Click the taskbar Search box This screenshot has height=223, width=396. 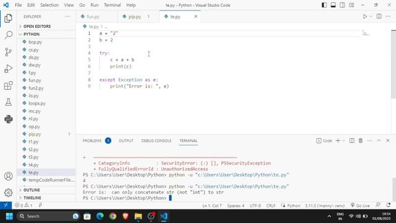point(48,216)
